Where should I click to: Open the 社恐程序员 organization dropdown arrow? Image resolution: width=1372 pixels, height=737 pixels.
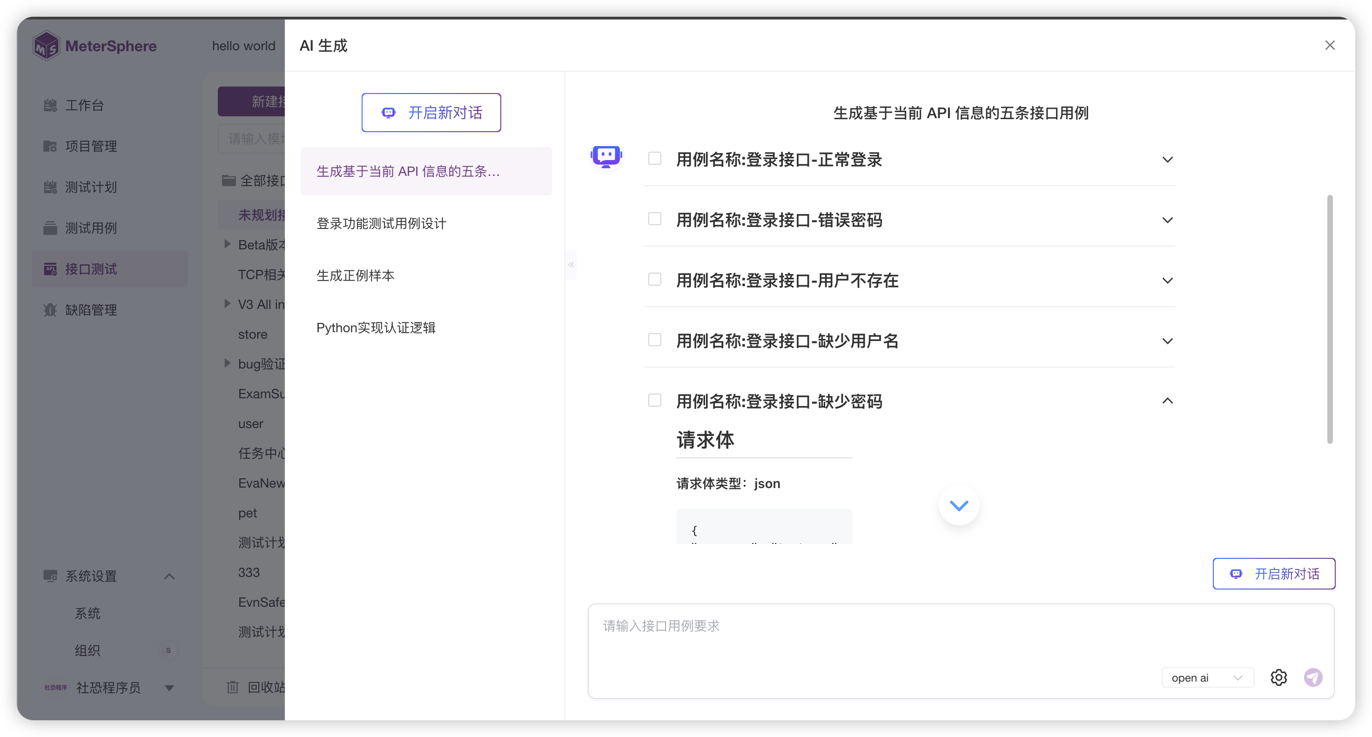click(169, 688)
